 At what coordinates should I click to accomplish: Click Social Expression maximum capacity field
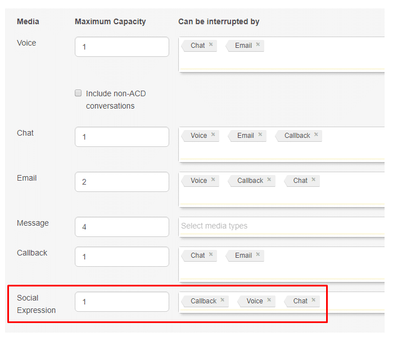click(121, 302)
